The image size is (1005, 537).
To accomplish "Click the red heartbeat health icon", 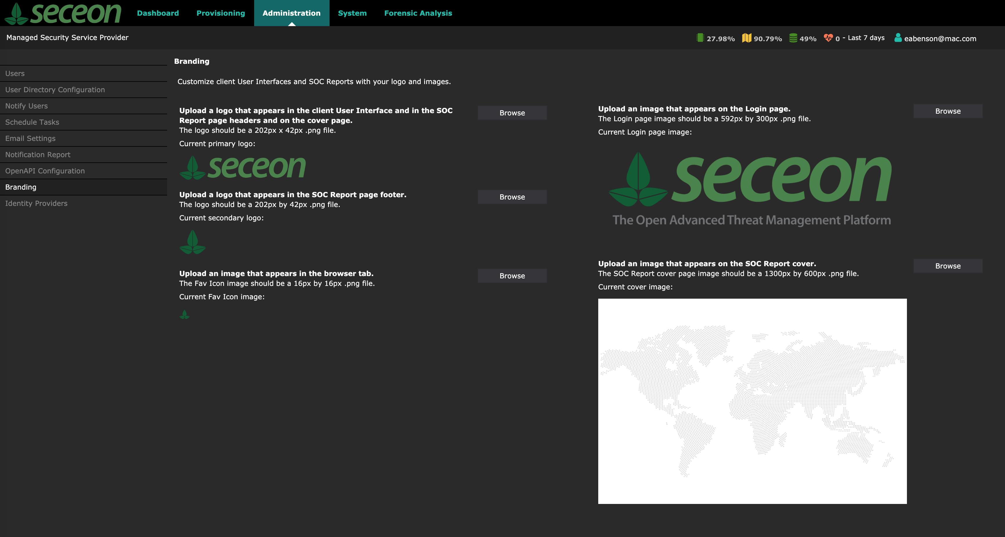I will 828,38.
